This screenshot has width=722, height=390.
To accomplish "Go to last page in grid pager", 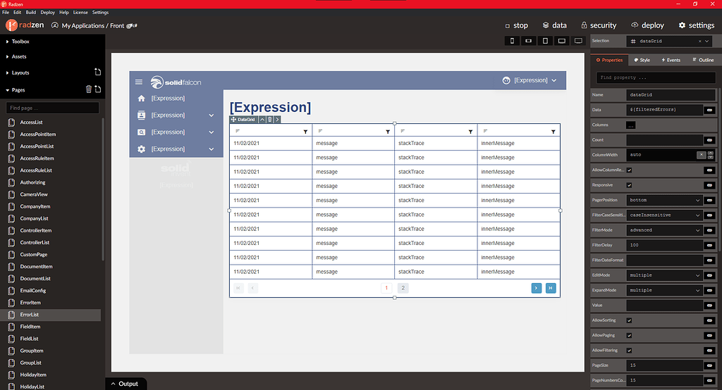I will pyautogui.click(x=551, y=288).
